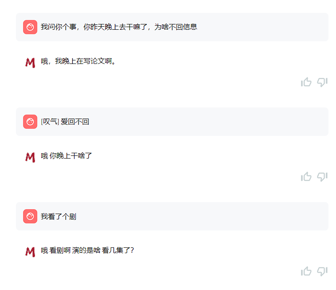Dislike the reply about writing a thesis
The height and width of the screenshot is (290, 336).
point(322,82)
